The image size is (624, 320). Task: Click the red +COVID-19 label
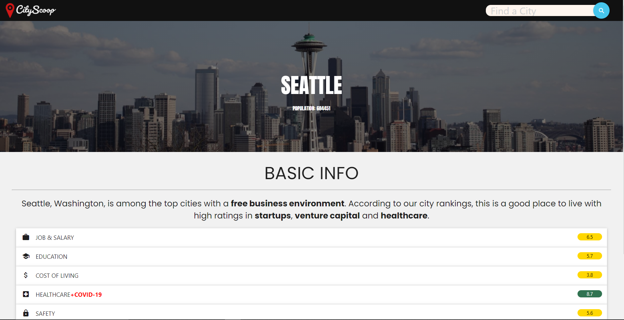click(x=86, y=294)
